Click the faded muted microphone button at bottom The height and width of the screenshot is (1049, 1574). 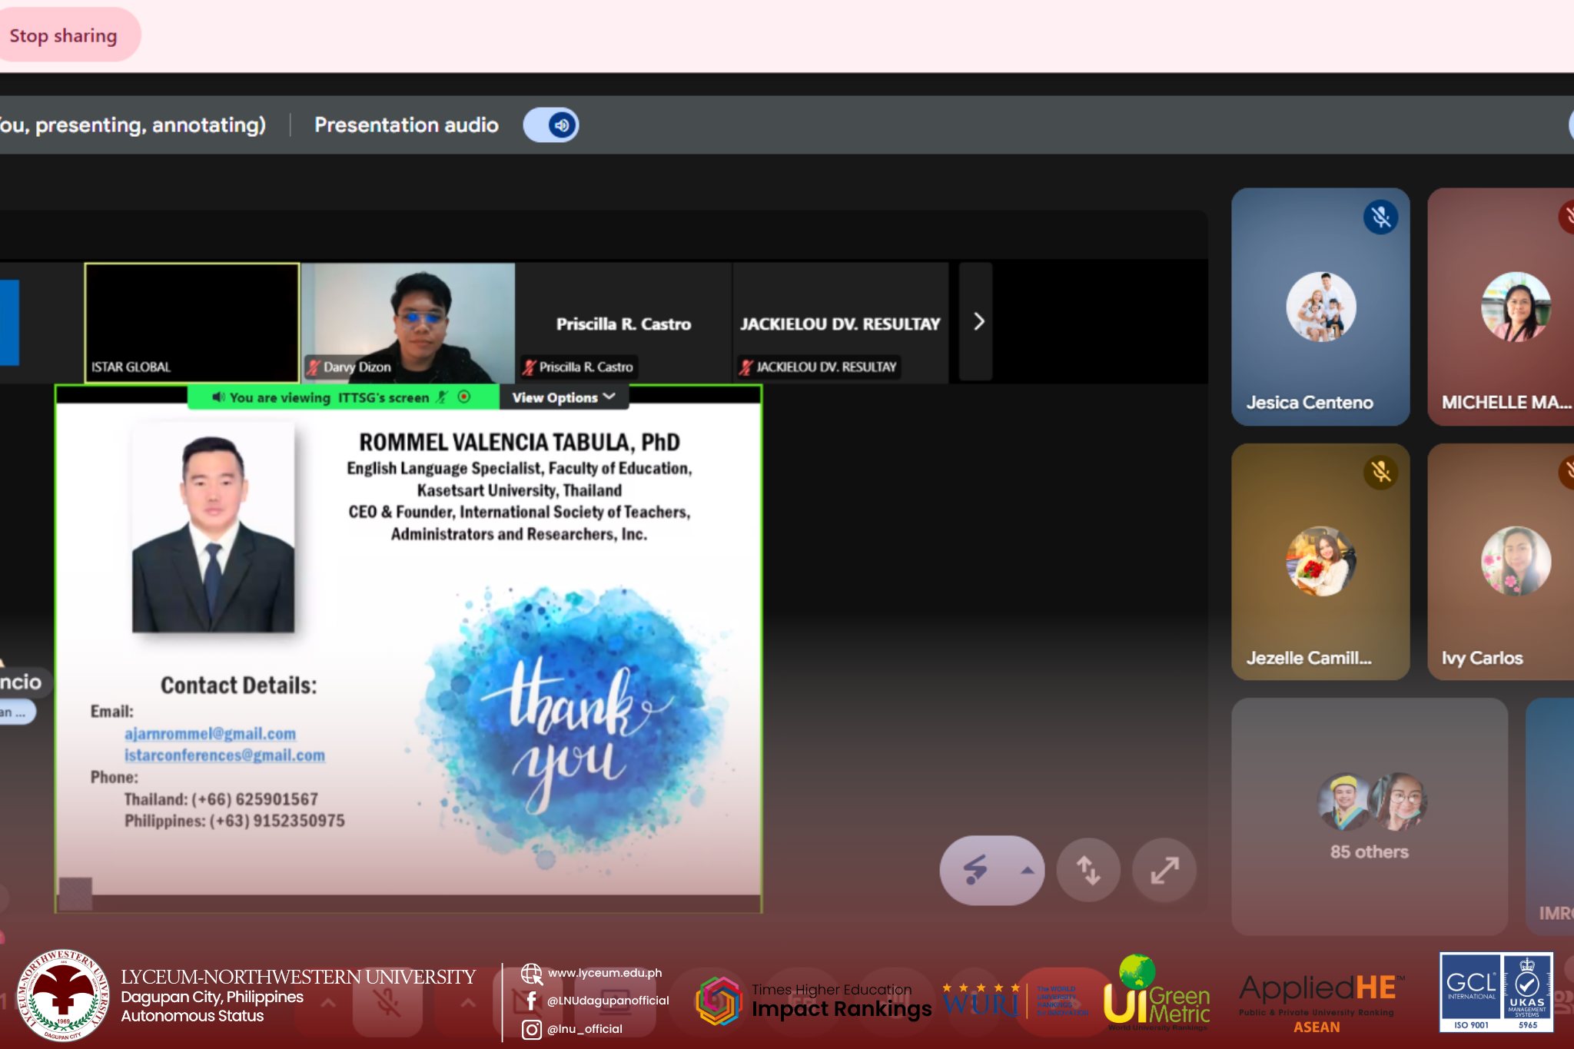pos(387,1002)
